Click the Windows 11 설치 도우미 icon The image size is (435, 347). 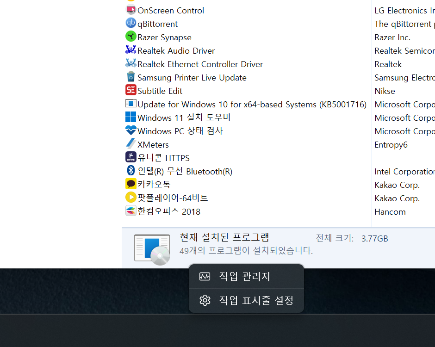130,117
